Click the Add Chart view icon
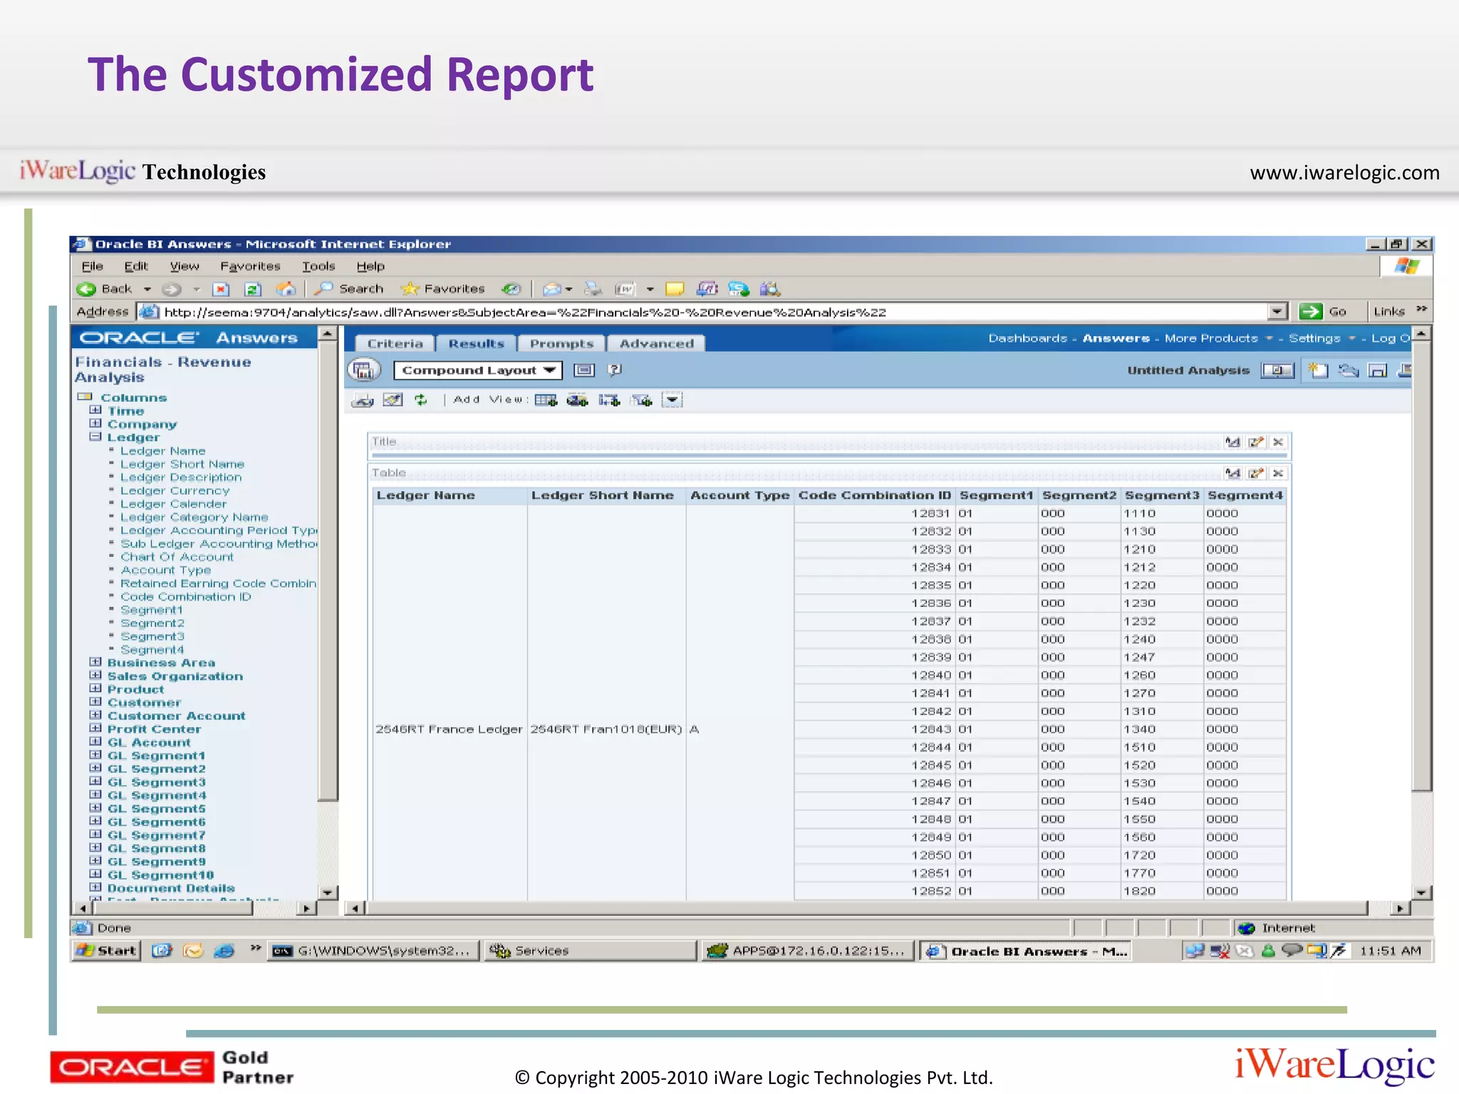Image resolution: width=1459 pixels, height=1094 pixels. coord(577,400)
